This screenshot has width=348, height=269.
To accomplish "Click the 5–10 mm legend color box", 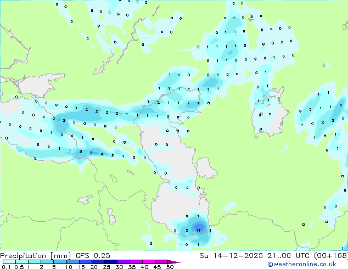I will point(60,262).
